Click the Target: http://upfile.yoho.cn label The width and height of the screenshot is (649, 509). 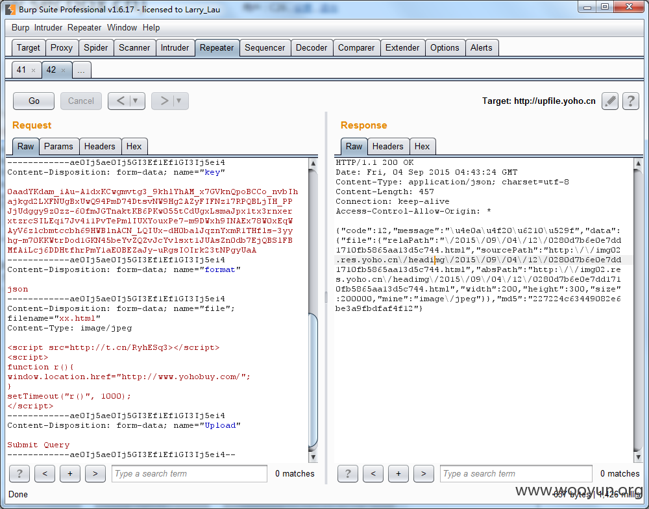coord(539,101)
